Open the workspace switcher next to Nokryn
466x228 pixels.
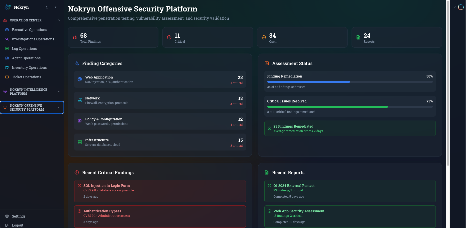coord(47,7)
